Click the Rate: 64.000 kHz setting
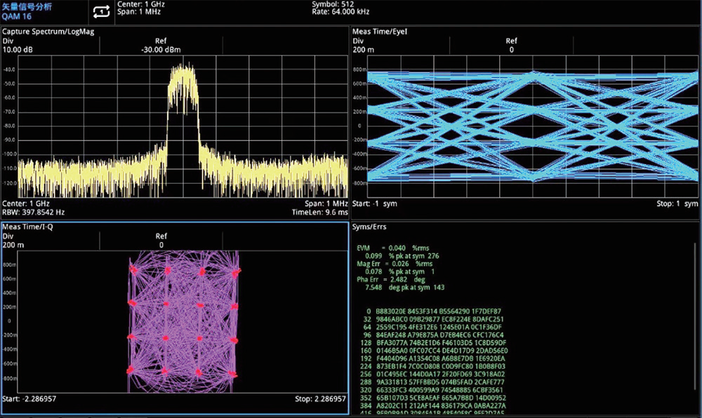702x418 pixels. pos(340,12)
